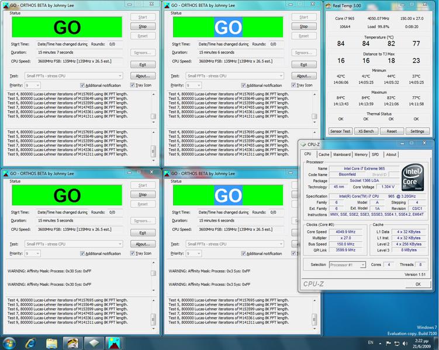Open Settings in Real Temp
The width and height of the screenshot is (439, 350).
point(417,131)
